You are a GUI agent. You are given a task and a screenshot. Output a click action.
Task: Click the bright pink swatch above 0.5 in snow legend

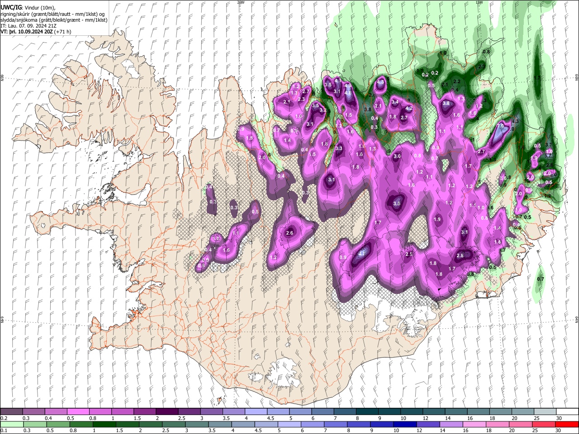pos(78,411)
